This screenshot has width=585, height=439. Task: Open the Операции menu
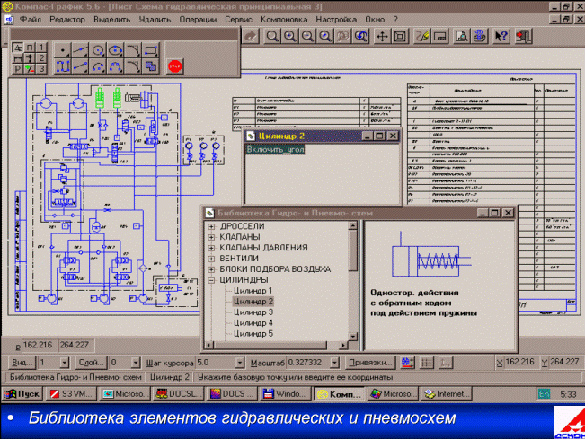(198, 20)
